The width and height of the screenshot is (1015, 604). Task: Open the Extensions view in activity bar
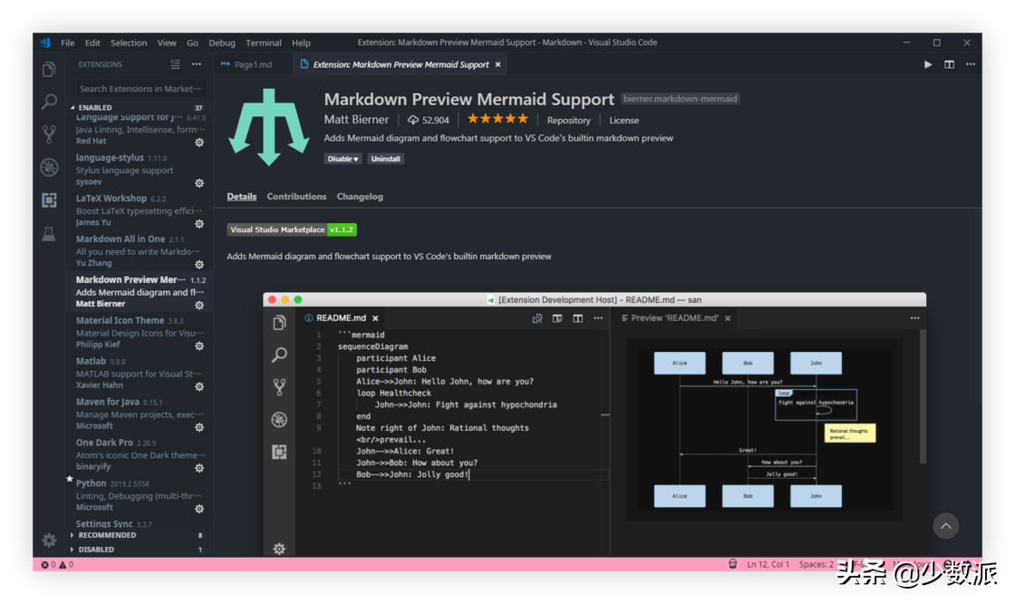pyautogui.click(x=49, y=200)
